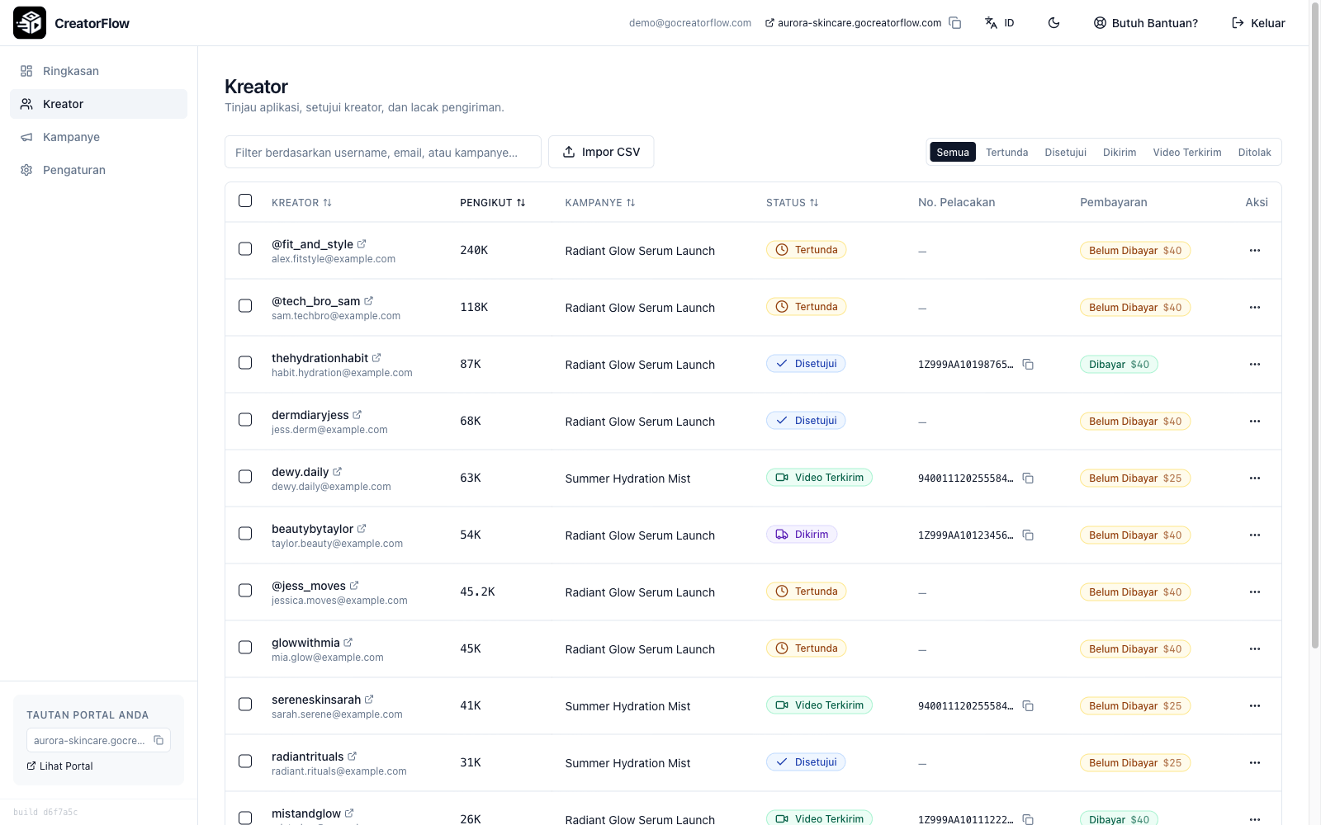This screenshot has width=1321, height=825.
Task: Sort table by Kreator column
Action: pyautogui.click(x=301, y=203)
